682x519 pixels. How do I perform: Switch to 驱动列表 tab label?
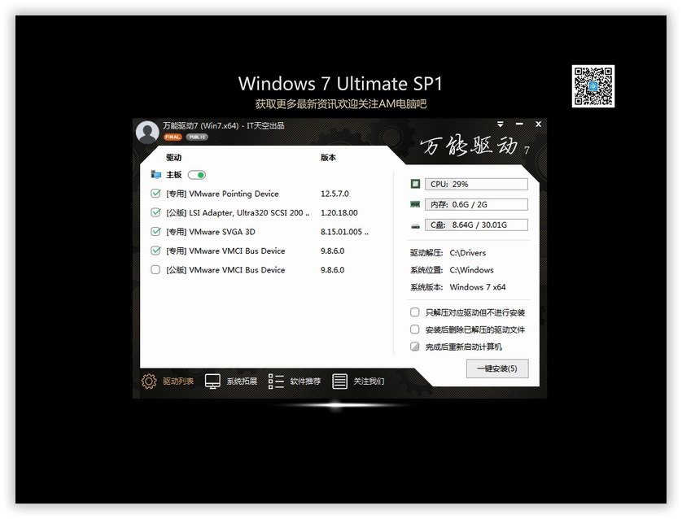178,382
